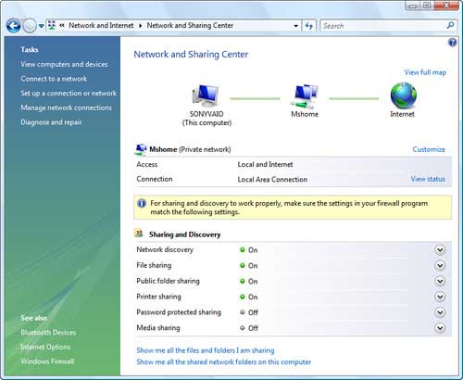
Task: Open Set up a connection or network
Action: tap(69, 94)
